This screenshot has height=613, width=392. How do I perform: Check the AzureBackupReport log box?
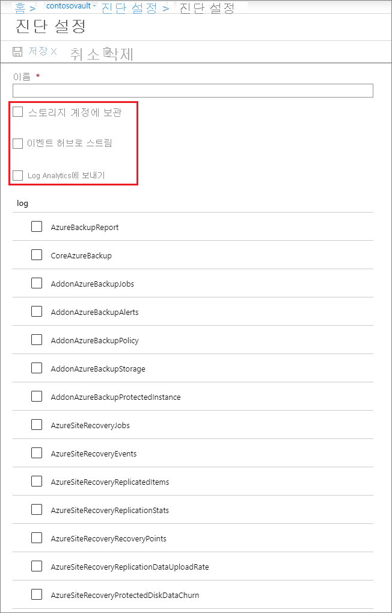[x=37, y=227]
